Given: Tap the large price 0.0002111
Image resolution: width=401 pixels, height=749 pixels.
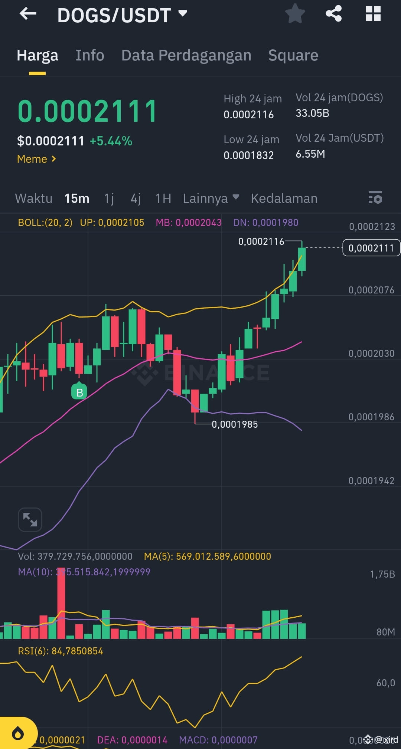Looking at the screenshot, I should click(x=88, y=111).
